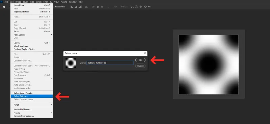Click Cancel in Pattern Name dialog

pyautogui.click(x=140, y=66)
